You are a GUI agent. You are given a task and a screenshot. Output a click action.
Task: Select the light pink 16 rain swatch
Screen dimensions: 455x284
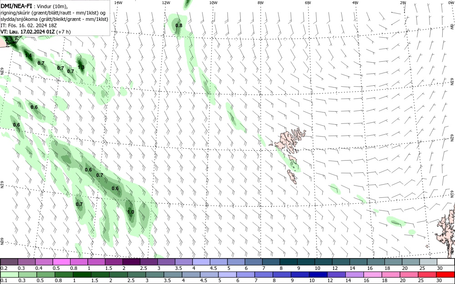coord(373,274)
